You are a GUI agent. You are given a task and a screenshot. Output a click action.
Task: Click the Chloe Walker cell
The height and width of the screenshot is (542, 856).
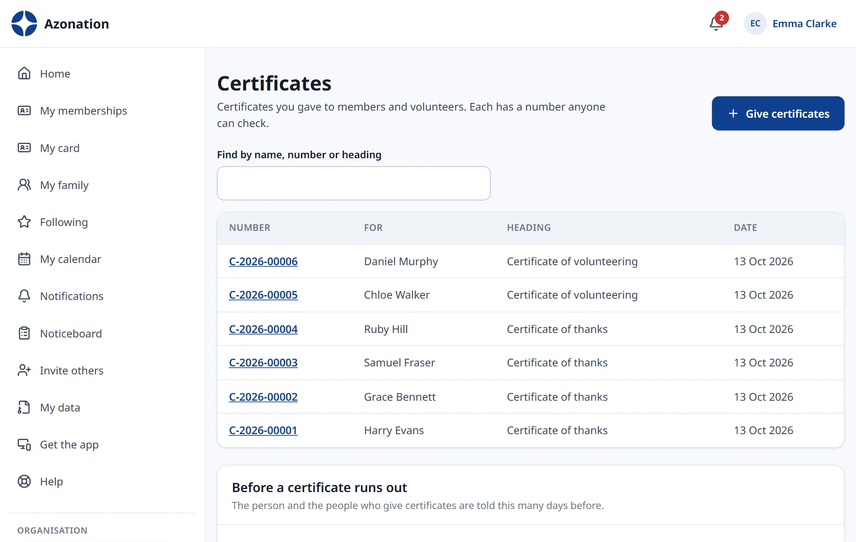pos(397,295)
